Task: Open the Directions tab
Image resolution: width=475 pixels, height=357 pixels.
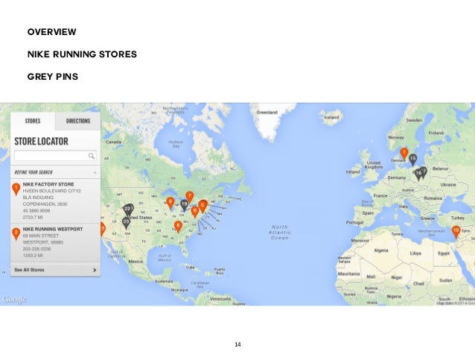Action: [78, 121]
